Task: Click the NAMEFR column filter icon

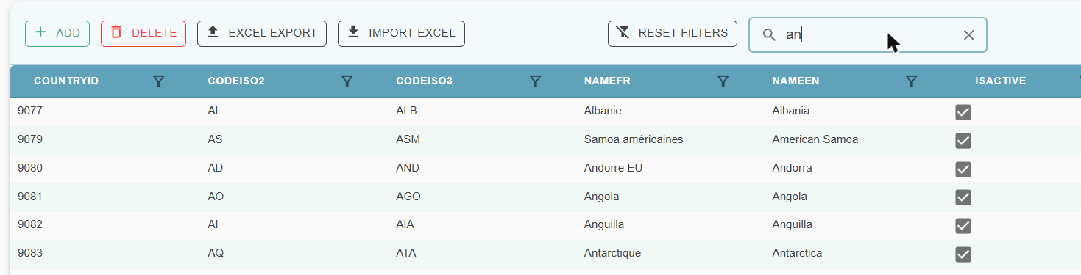Action: click(723, 81)
